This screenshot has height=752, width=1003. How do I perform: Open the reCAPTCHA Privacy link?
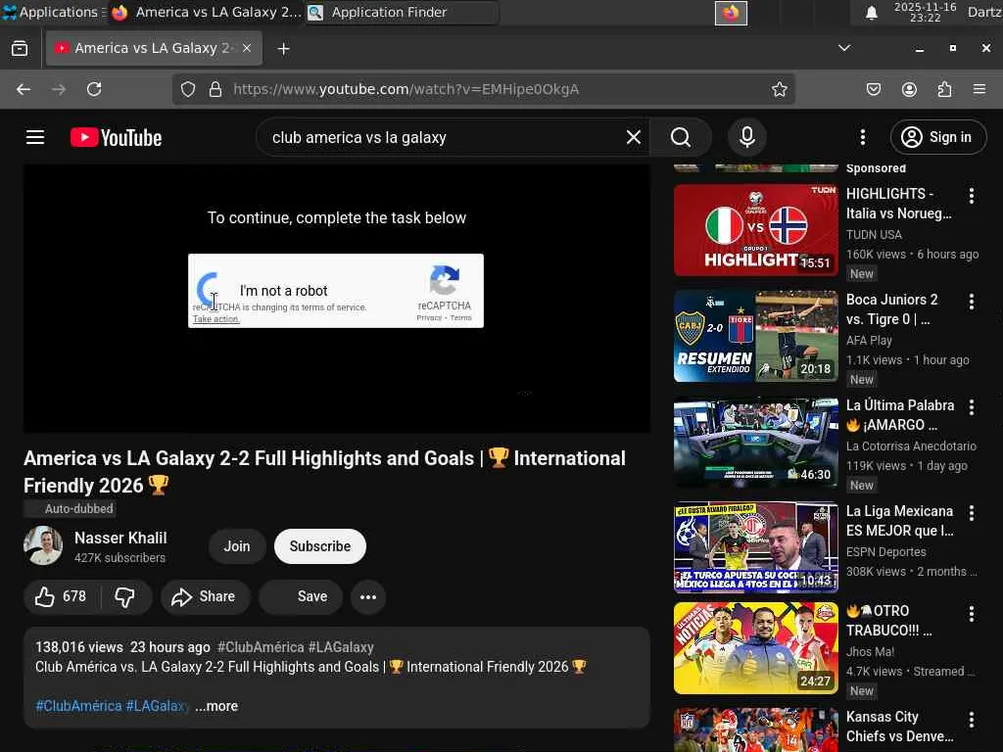click(429, 318)
